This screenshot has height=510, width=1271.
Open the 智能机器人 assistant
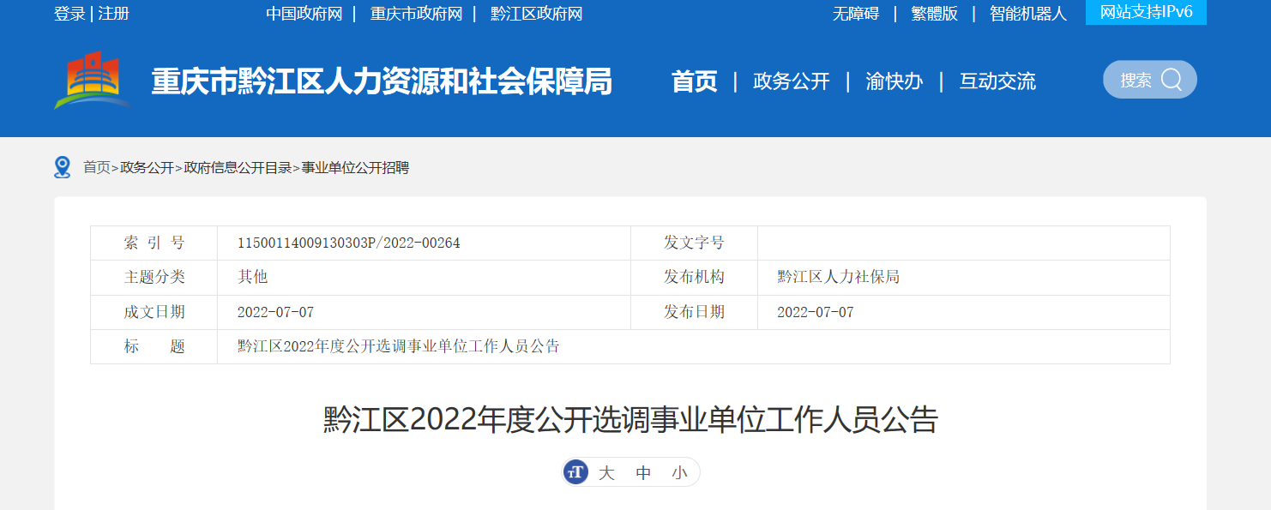coord(1027,14)
